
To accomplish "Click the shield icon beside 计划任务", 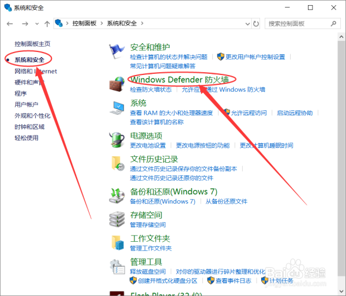I will (264, 280).
